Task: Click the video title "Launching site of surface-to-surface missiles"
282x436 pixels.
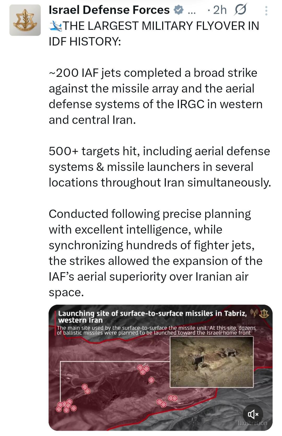Action: 152,316
